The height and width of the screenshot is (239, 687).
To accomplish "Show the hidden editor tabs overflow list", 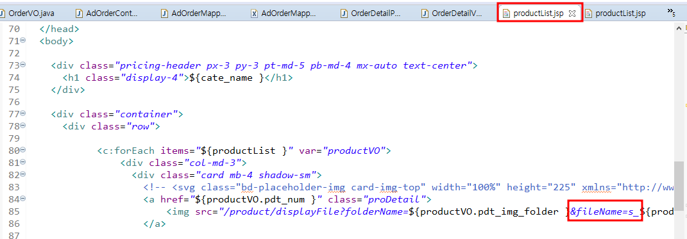I will [671, 13].
